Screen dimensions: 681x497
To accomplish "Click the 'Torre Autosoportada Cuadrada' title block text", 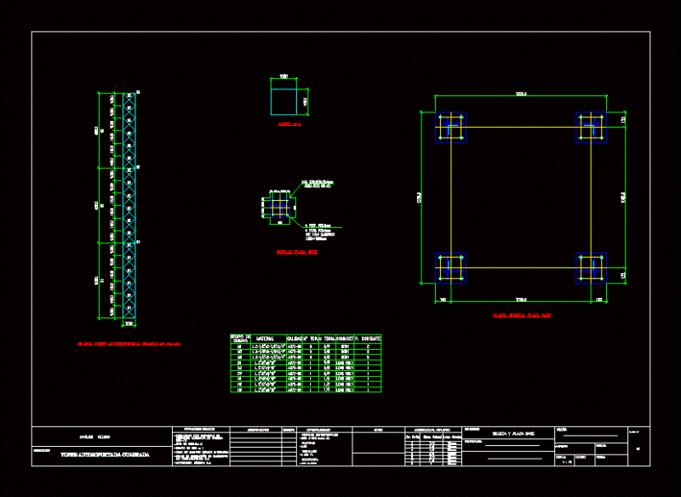I will point(105,455).
